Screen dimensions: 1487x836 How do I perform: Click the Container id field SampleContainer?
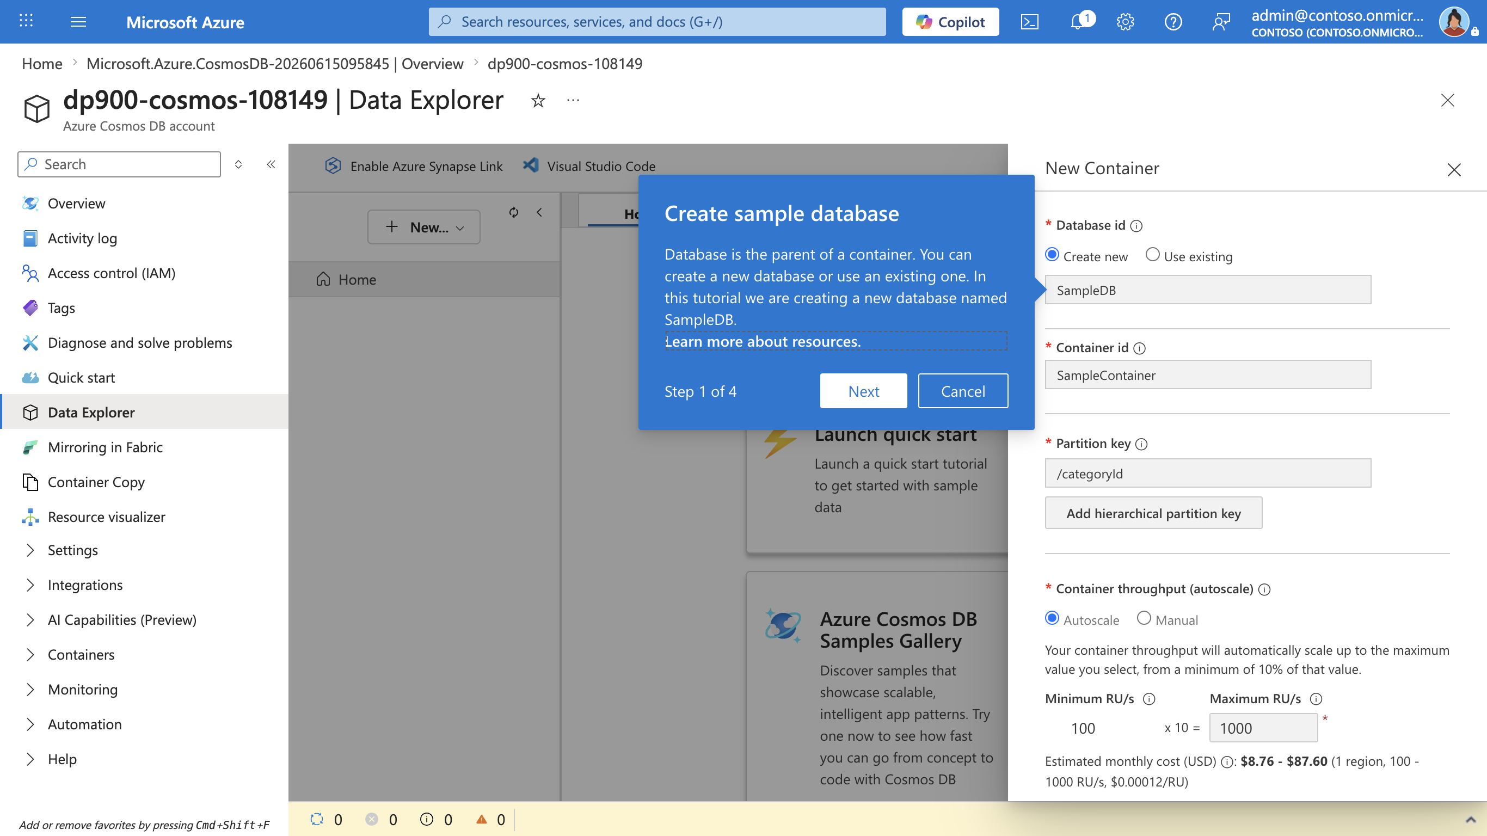click(1208, 376)
